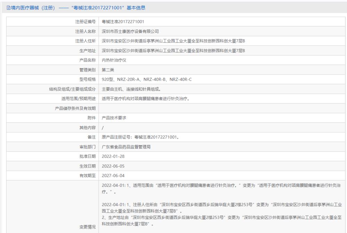Click the 注册证编号 row label
This screenshot has width=347, height=233.
tap(85, 22)
